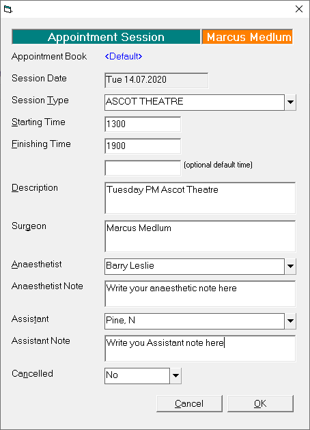310x430 pixels.
Task: Click the Session Date field Tue 14.07.2020
Action: (156, 81)
